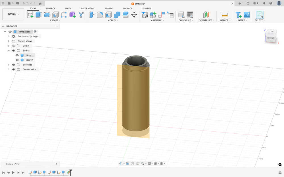Switch to the UTILITIES tab
Viewport: 284px width, 177px height.
[x=146, y=8]
